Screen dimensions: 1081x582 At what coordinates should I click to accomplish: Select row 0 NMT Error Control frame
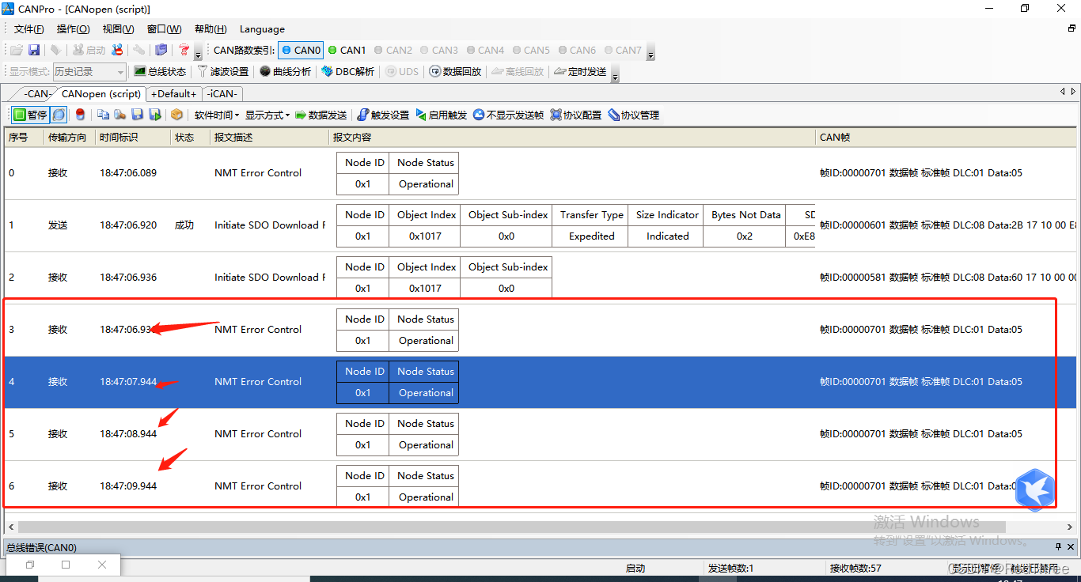click(540, 173)
